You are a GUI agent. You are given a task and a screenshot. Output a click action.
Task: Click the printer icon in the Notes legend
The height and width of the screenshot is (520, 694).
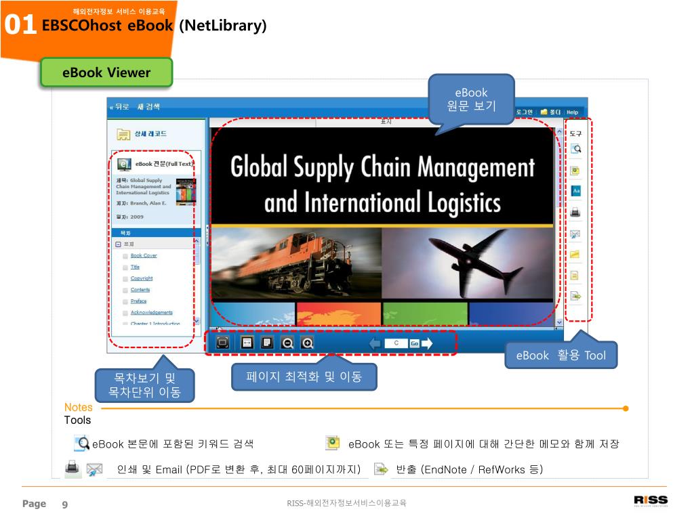tap(73, 468)
